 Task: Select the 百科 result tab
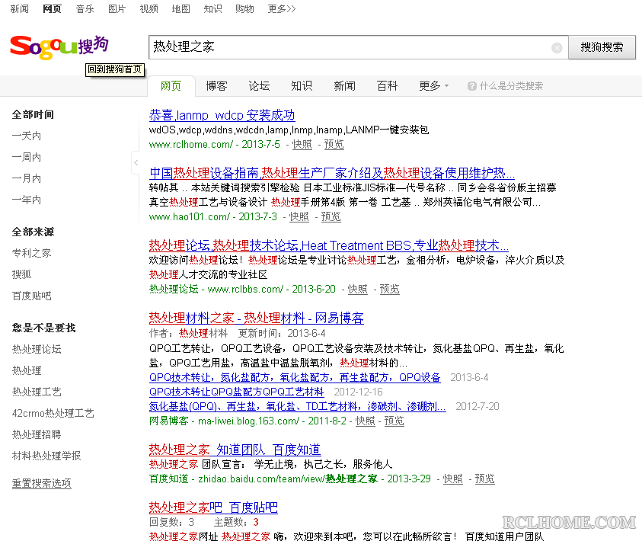click(x=387, y=86)
